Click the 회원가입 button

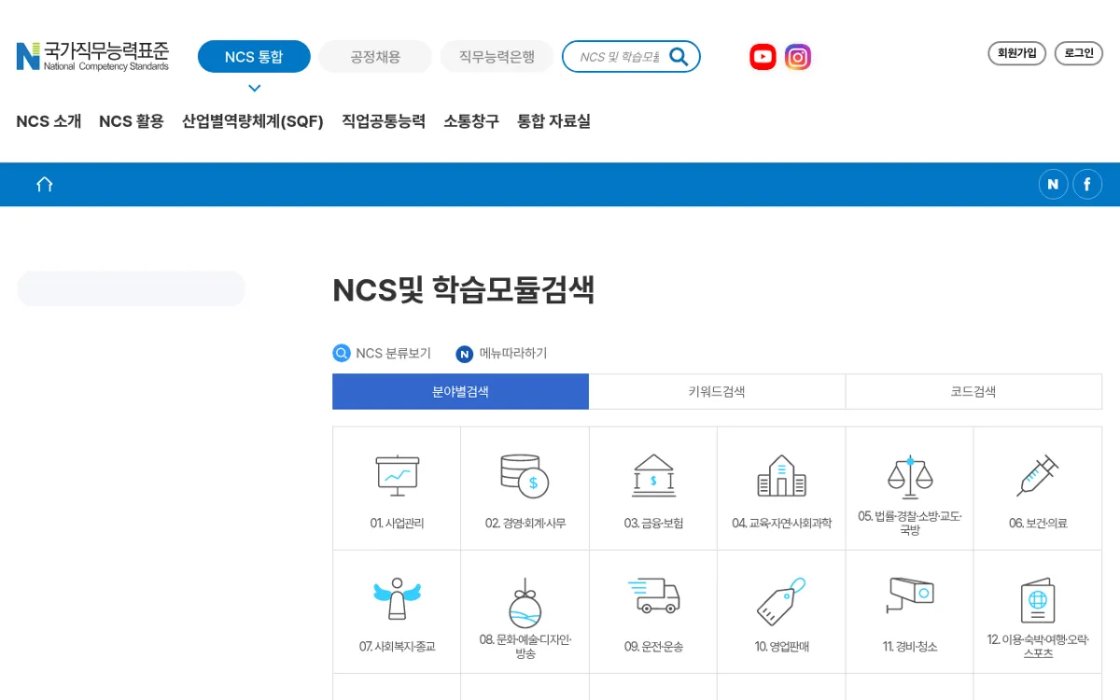(1017, 53)
